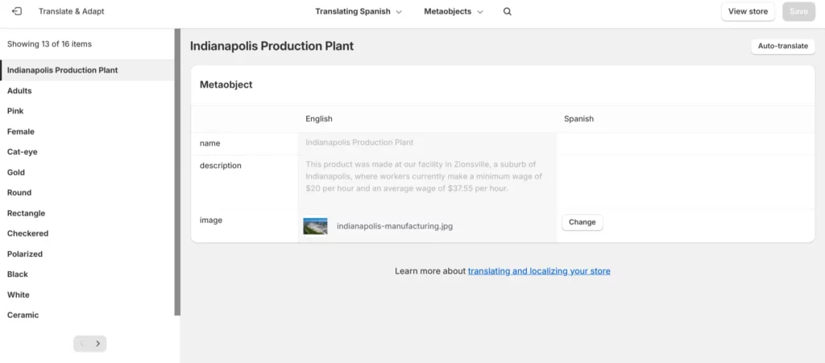
Task: Select the Polarized item
Action: coord(87,254)
